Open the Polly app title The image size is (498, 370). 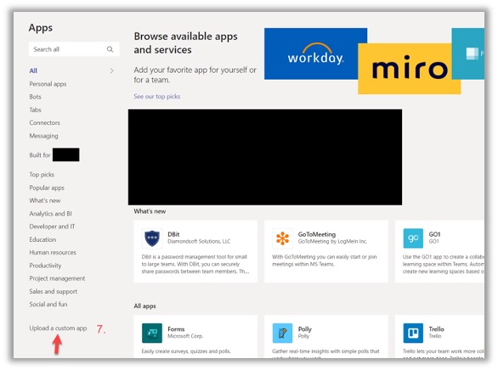(305, 329)
